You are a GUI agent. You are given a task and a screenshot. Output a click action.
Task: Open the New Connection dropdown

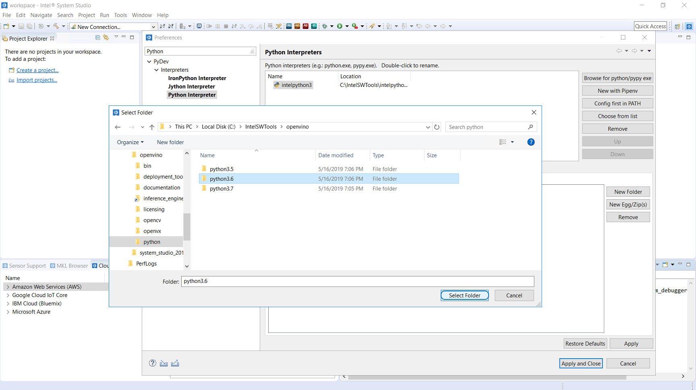pos(153,27)
